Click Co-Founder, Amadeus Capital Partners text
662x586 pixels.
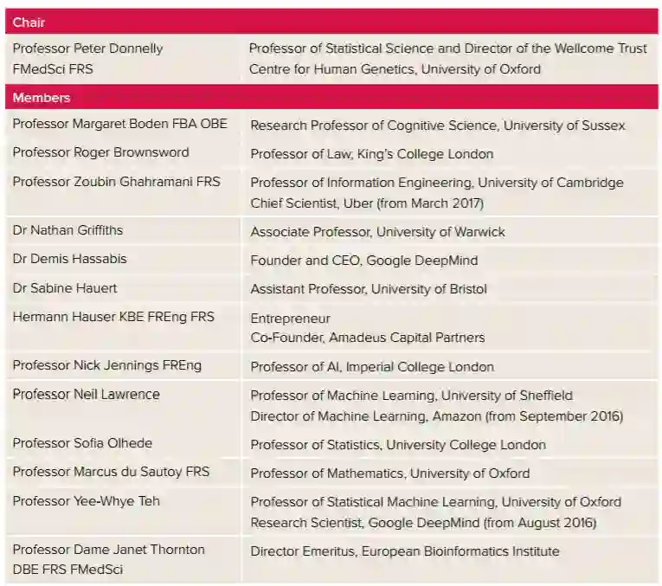pyautogui.click(x=367, y=338)
